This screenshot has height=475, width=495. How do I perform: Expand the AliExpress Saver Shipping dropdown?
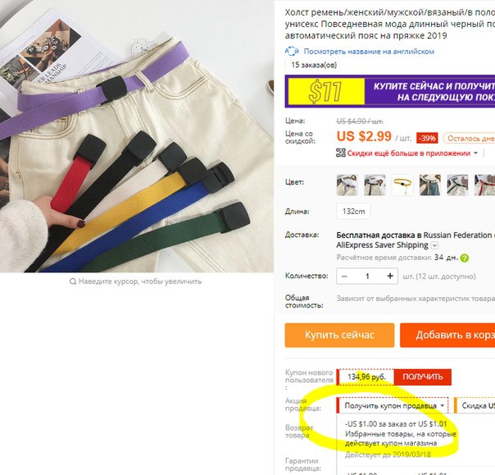[434, 245]
